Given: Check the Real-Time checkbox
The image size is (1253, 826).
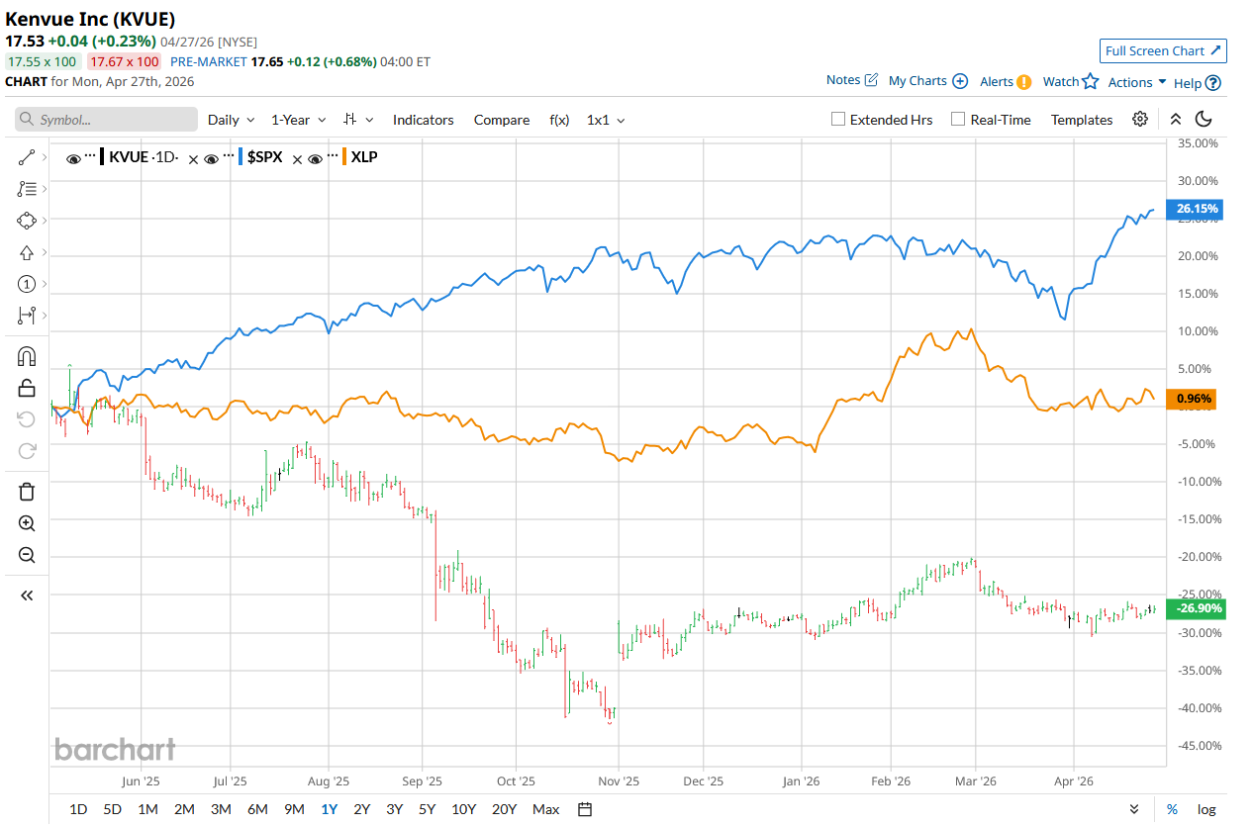Looking at the screenshot, I should [x=958, y=120].
